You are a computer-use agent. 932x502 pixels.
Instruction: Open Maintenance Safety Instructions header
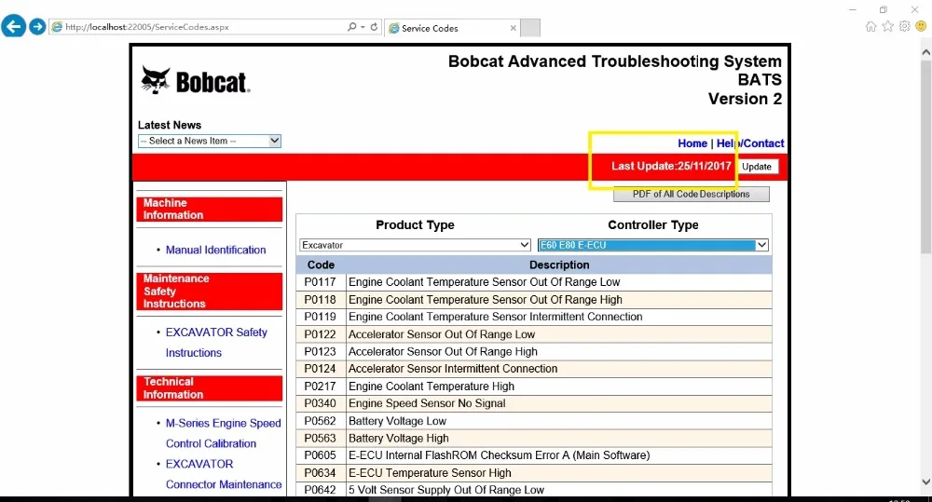pyautogui.click(x=209, y=292)
